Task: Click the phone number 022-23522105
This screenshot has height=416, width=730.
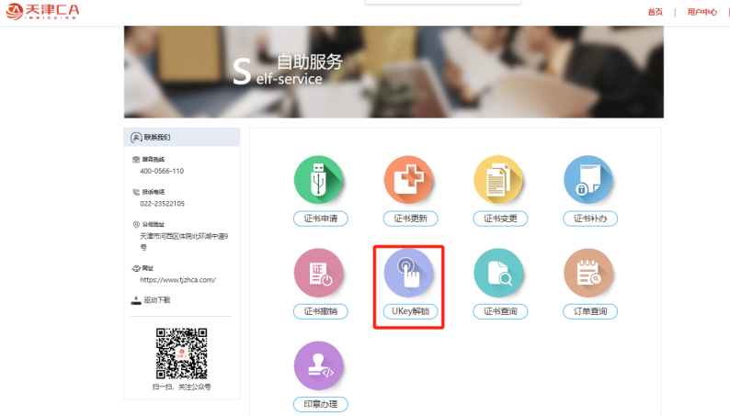Action: 162,204
